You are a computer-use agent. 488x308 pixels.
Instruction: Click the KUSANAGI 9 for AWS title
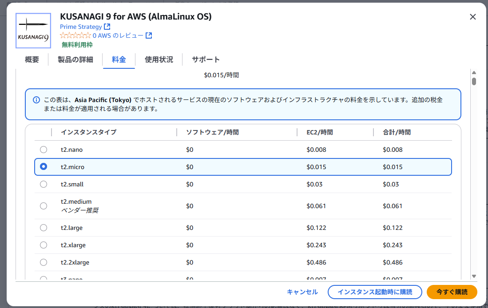point(136,16)
